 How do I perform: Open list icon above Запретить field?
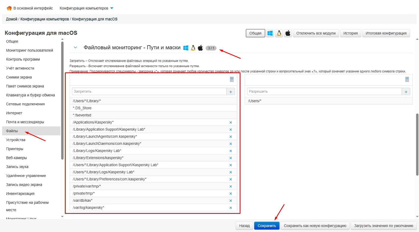coord(232,80)
